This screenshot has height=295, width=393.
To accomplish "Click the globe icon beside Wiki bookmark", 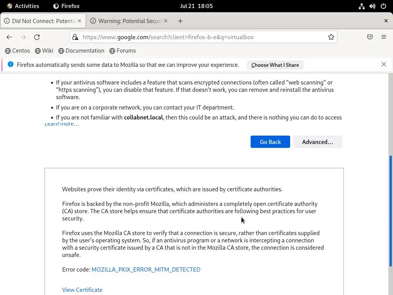I will click(x=38, y=51).
